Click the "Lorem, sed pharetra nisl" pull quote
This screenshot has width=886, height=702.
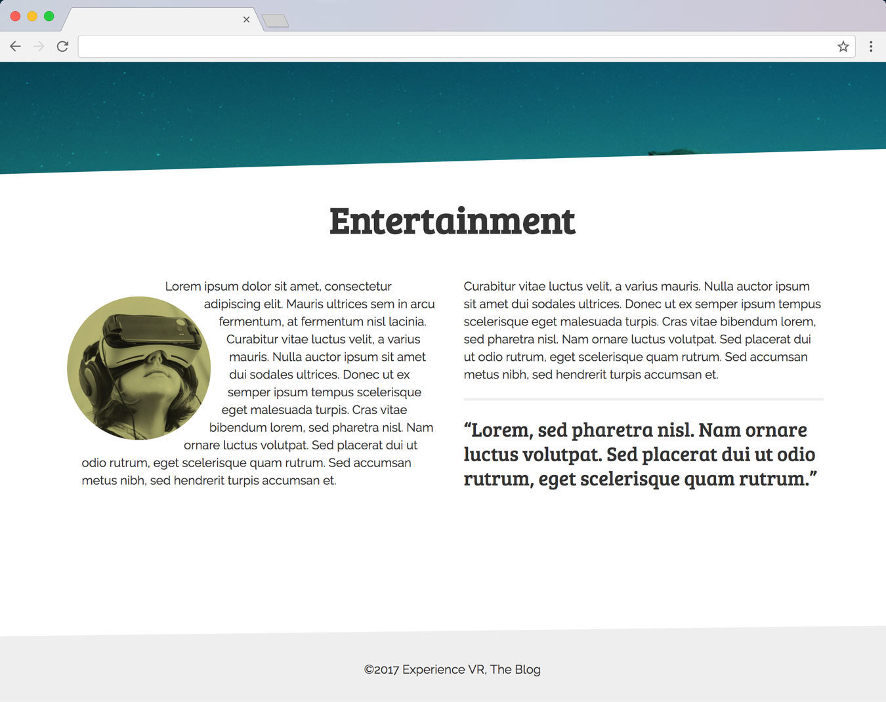pyautogui.click(x=640, y=454)
